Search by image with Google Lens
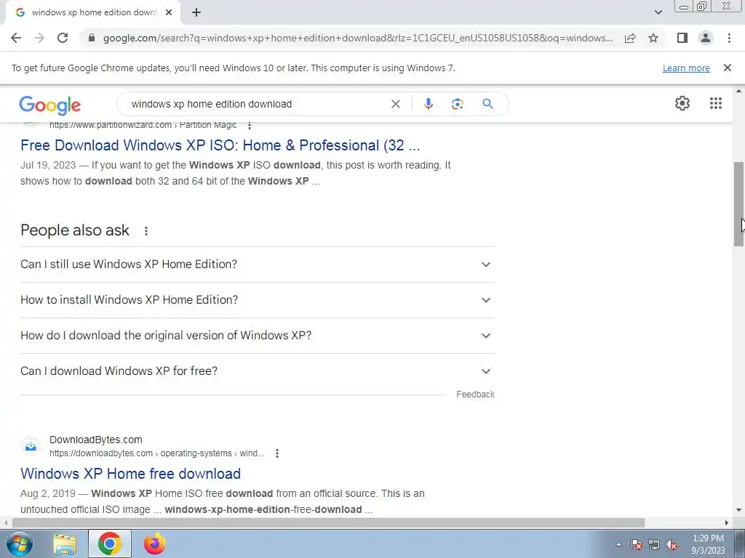The height and width of the screenshot is (558, 745). pyautogui.click(x=457, y=104)
